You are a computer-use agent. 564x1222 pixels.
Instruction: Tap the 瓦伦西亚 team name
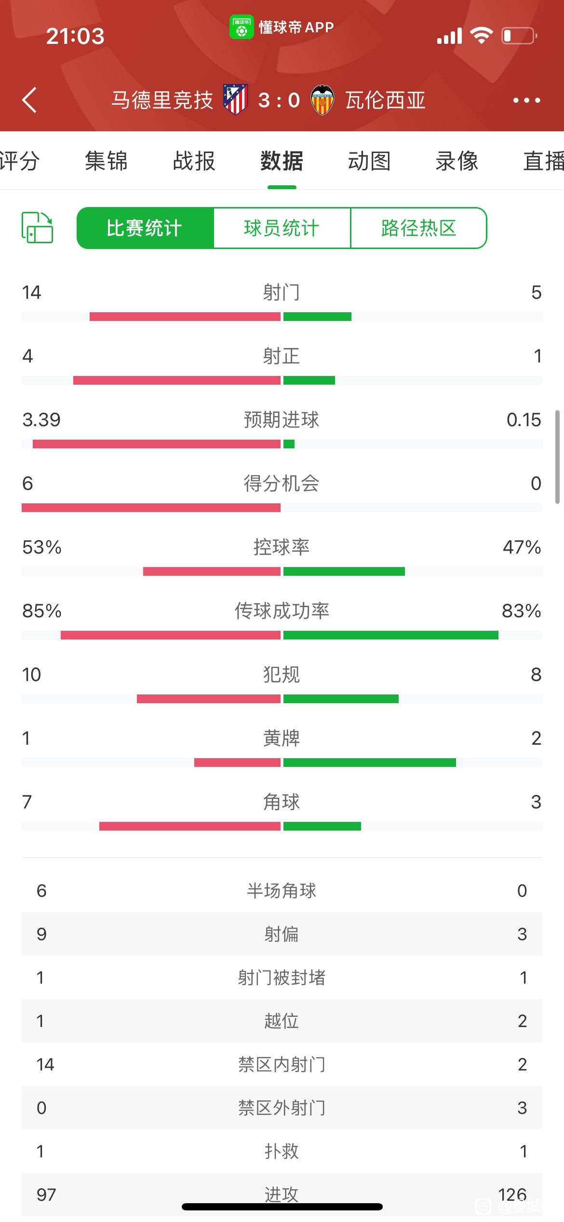click(385, 100)
